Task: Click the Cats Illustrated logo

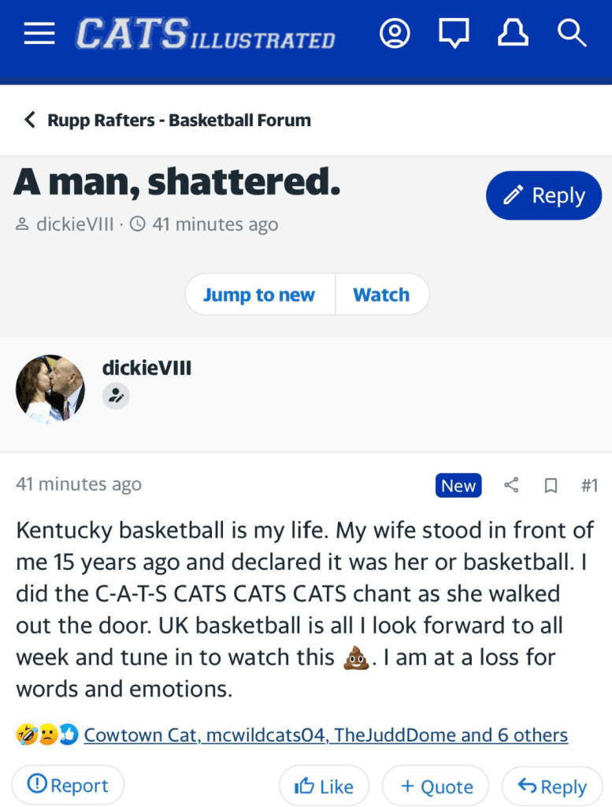Action: coord(206,35)
